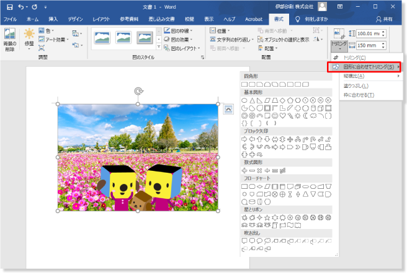Pick the isosceles triangle shape under 基本図形
Image resolution: width=407 pixels, height=273 pixels.
point(252,100)
